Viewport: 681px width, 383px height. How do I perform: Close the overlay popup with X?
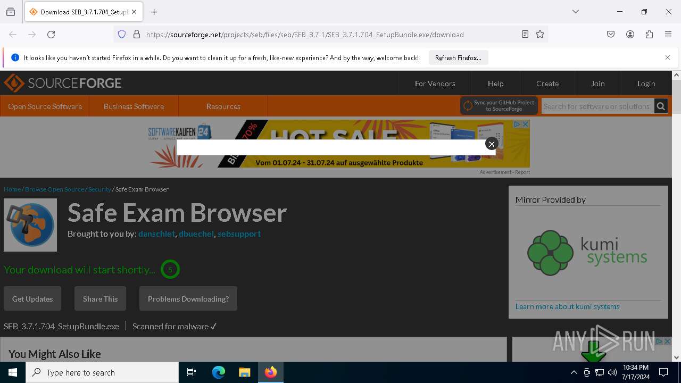(x=492, y=144)
